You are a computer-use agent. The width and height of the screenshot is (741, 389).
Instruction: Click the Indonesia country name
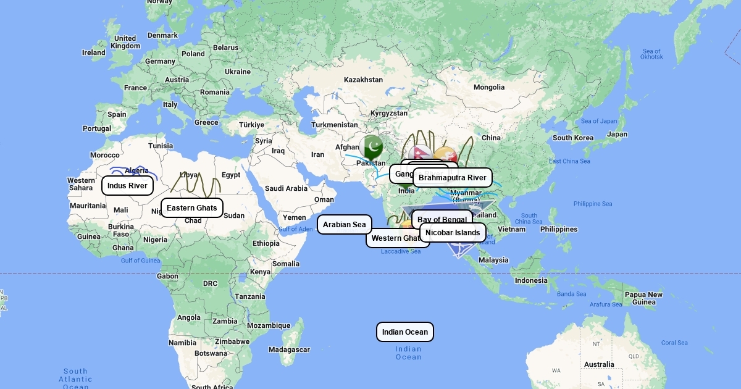(x=531, y=280)
